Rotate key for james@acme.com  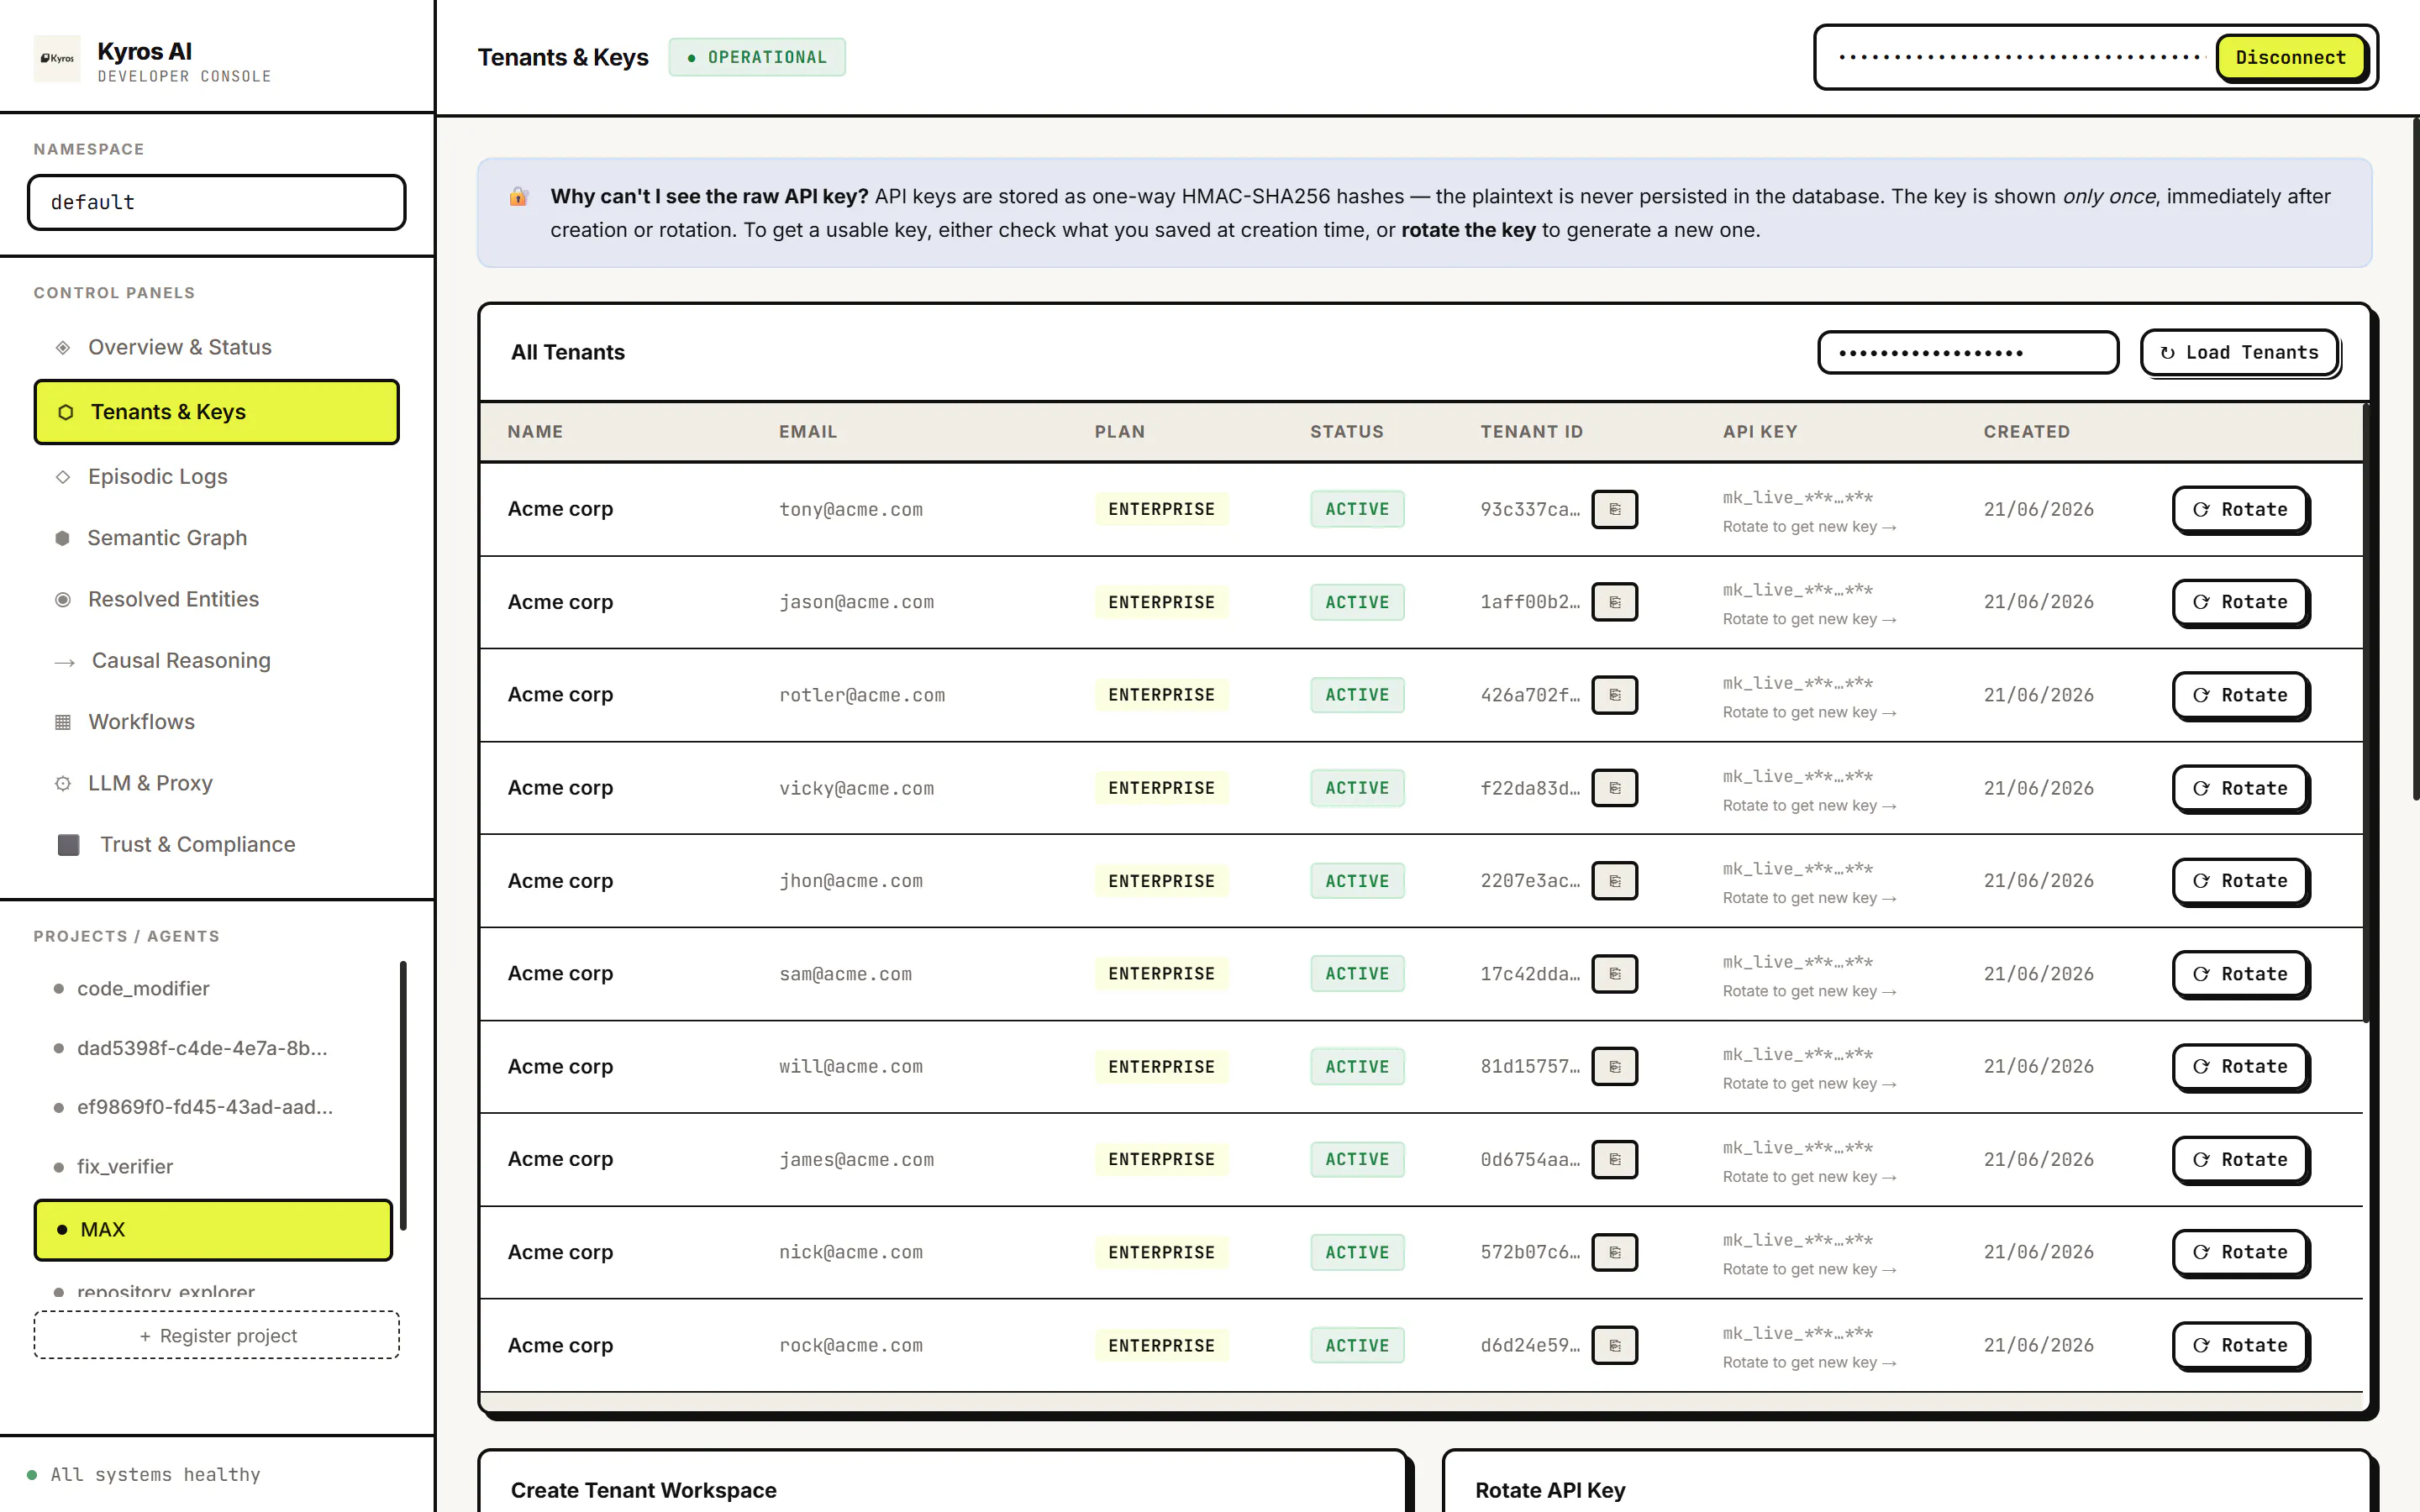pyautogui.click(x=2240, y=1160)
